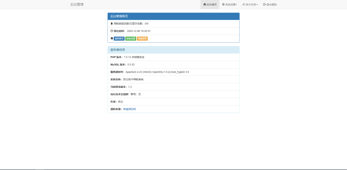Click the 后台管理首页 blue panel header
The width and height of the screenshot is (347, 170).
coord(173,16)
